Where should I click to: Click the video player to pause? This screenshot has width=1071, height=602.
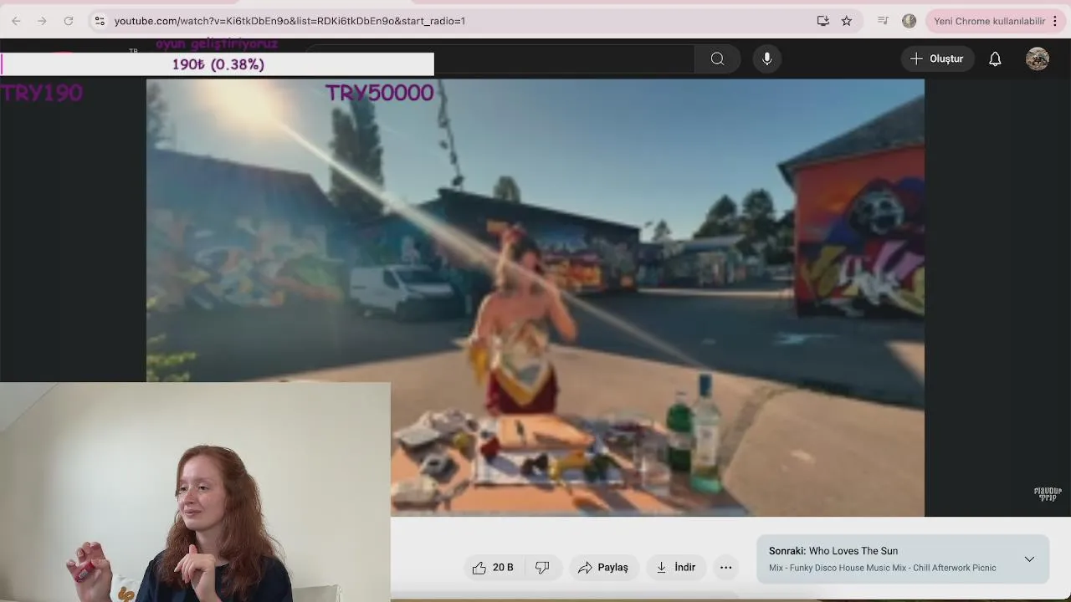point(535,297)
